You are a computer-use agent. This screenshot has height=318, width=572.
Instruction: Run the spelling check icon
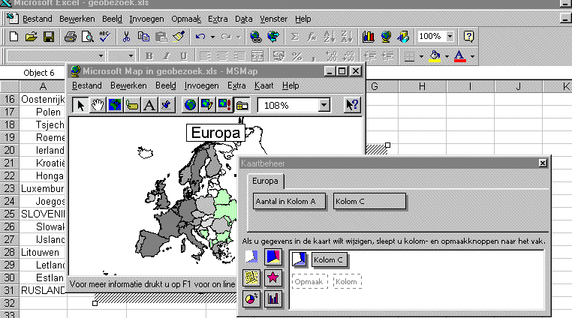tap(104, 37)
